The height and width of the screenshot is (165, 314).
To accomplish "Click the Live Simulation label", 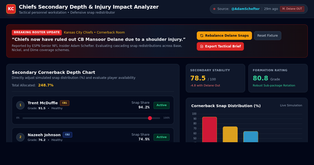I will [x=291, y=105].
